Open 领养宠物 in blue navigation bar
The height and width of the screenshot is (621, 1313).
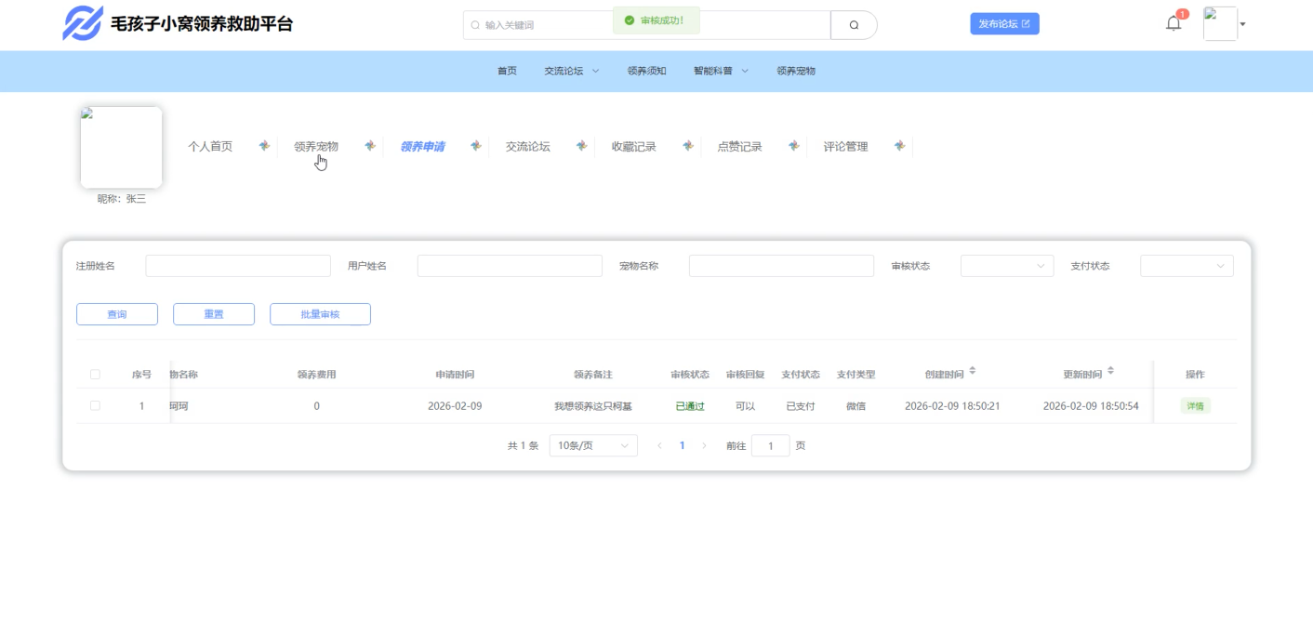coord(796,71)
